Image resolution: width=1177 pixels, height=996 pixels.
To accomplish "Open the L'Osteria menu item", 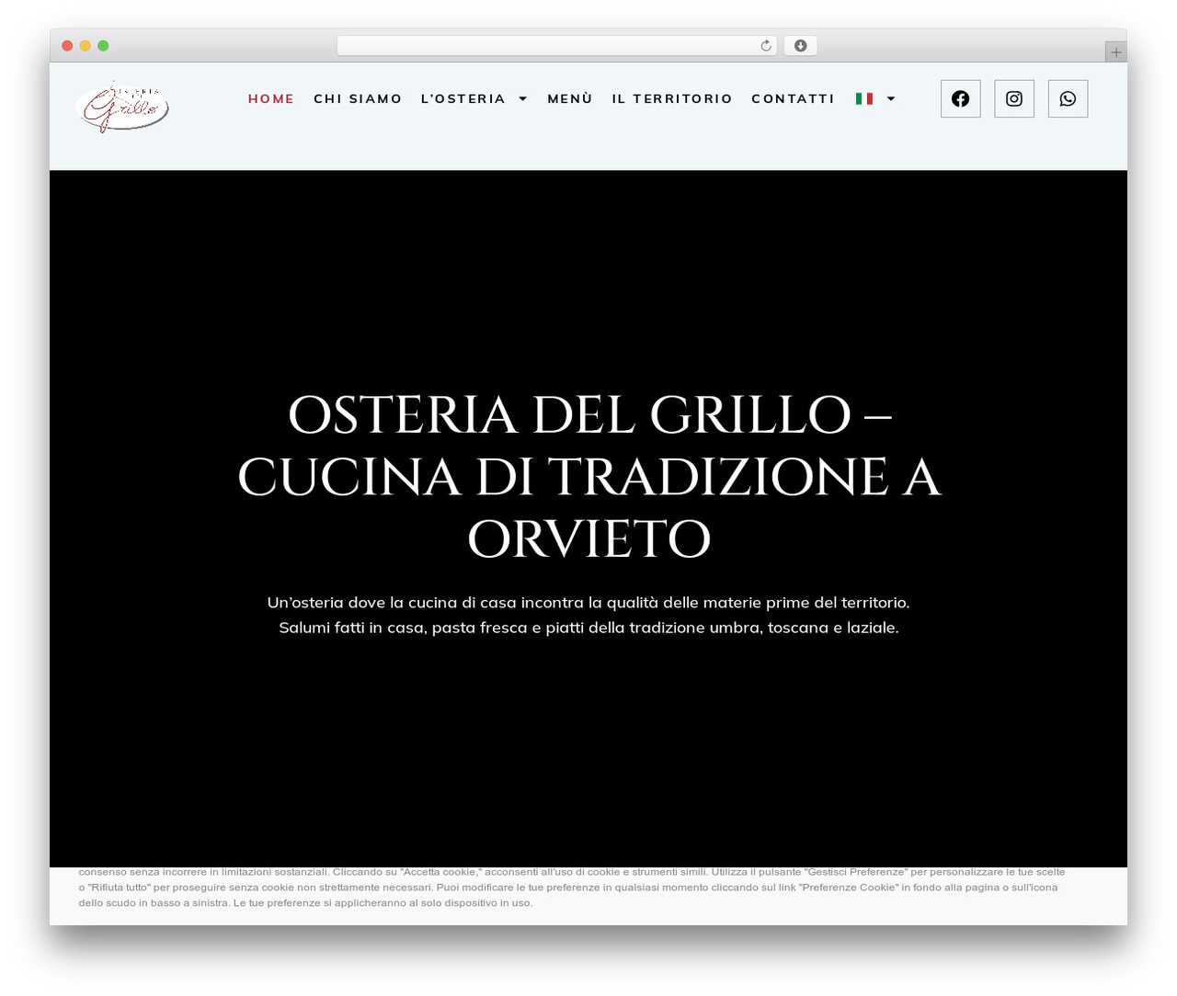I will 463,98.
